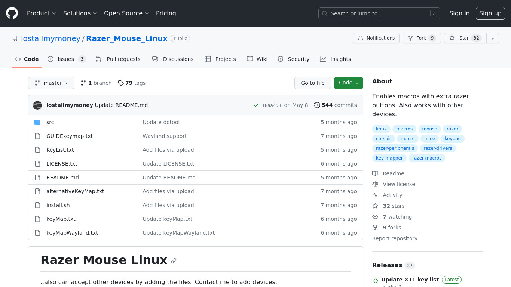Open the 'Update X11 key list' release
This screenshot has height=287, width=511.
[410, 280]
